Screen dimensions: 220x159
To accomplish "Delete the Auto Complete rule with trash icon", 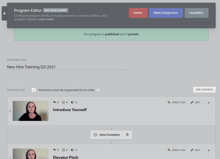I will pyautogui.click(x=127, y=135).
